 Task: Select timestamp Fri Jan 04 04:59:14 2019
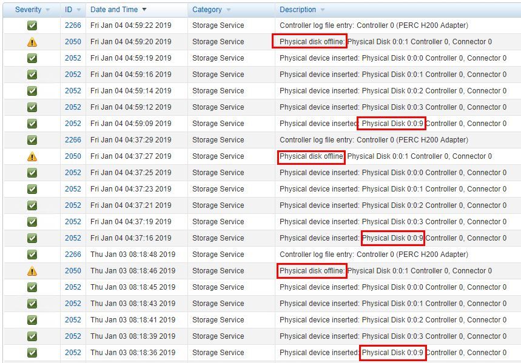tap(131, 91)
